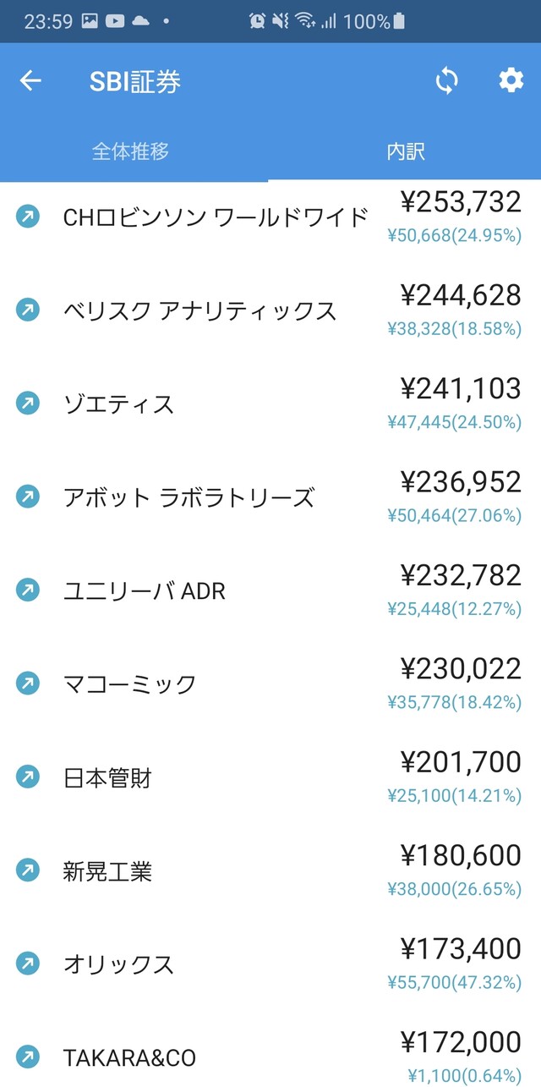This screenshot has width=541, height=1087.
Task: Tap trend arrow icon beside マコーミック
Action: pyautogui.click(x=28, y=683)
